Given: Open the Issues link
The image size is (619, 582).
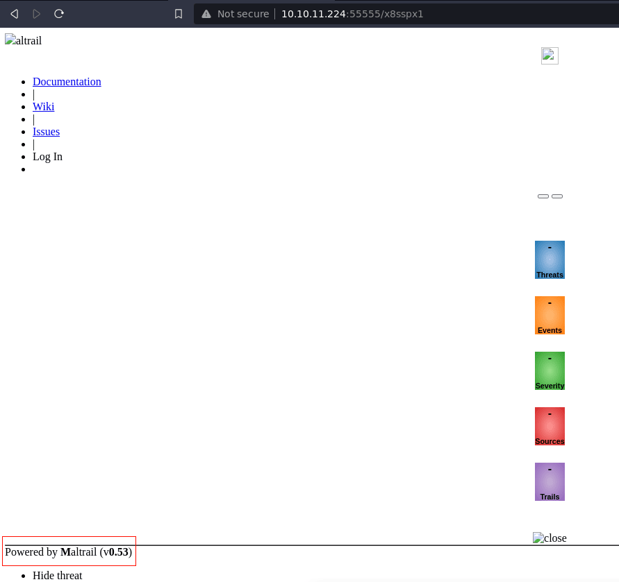Looking at the screenshot, I should coord(46,132).
